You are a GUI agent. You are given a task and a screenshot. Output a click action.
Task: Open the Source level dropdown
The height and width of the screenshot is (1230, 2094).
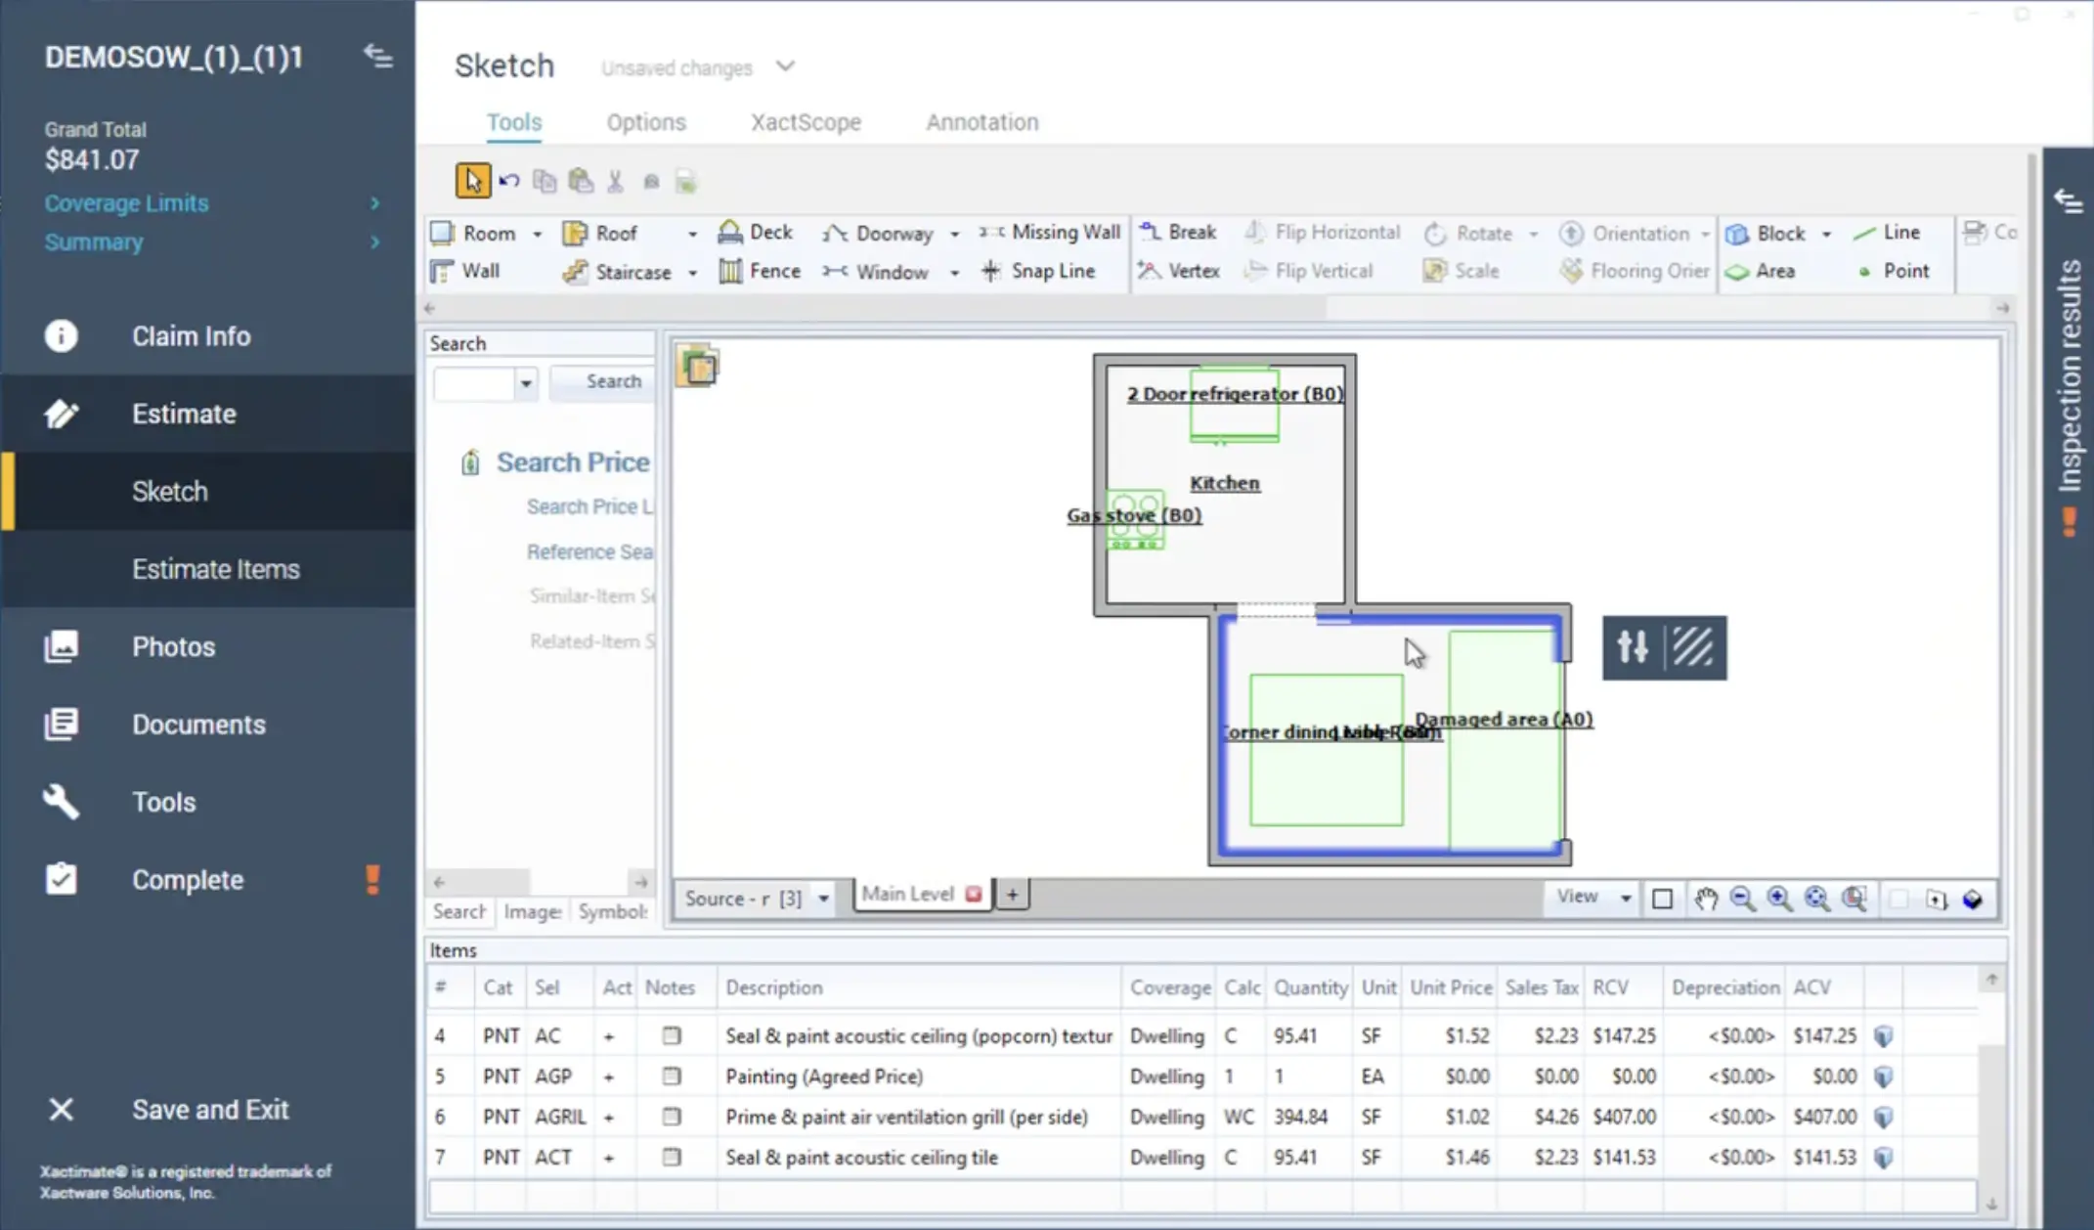pos(823,898)
